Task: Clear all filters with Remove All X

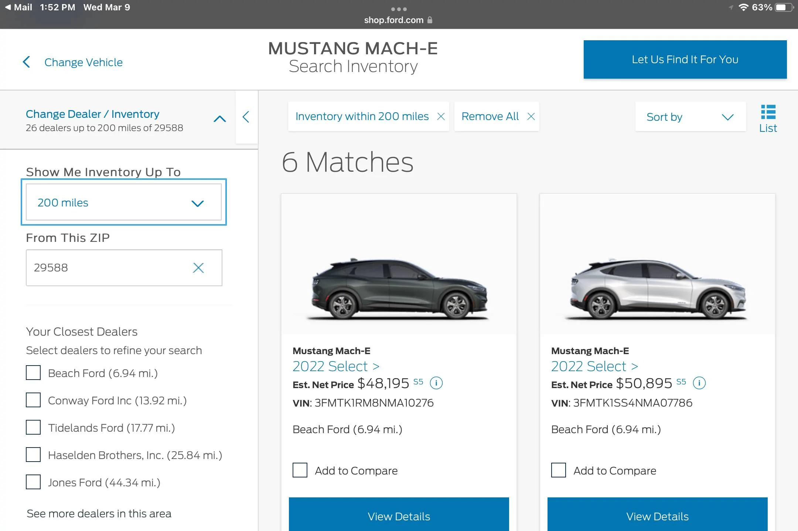Action: click(531, 116)
